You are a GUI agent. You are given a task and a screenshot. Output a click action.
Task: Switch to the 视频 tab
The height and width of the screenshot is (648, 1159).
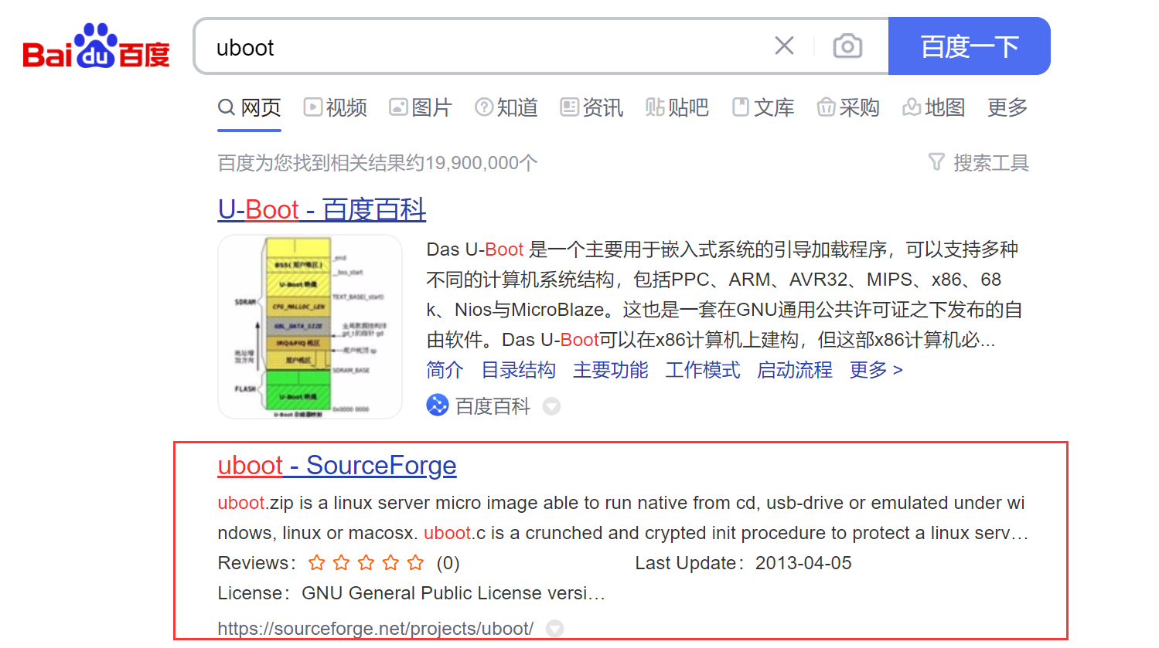(x=336, y=107)
